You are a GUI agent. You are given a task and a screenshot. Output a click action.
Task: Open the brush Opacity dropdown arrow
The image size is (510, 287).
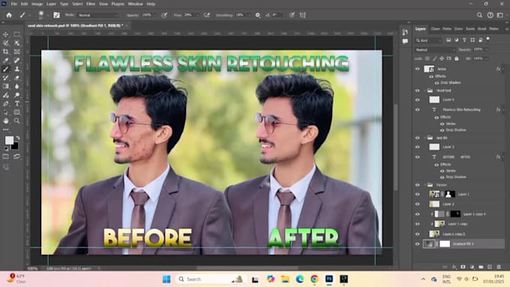tap(154, 15)
